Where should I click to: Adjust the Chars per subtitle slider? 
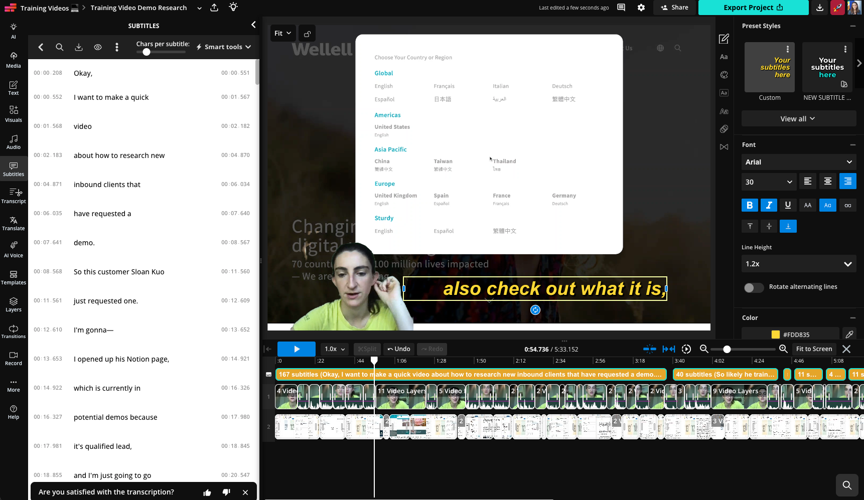point(147,52)
